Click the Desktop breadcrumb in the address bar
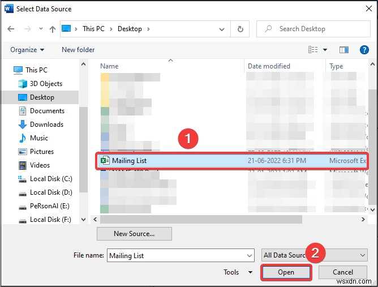Image resolution: width=378 pixels, height=287 pixels. (130, 29)
